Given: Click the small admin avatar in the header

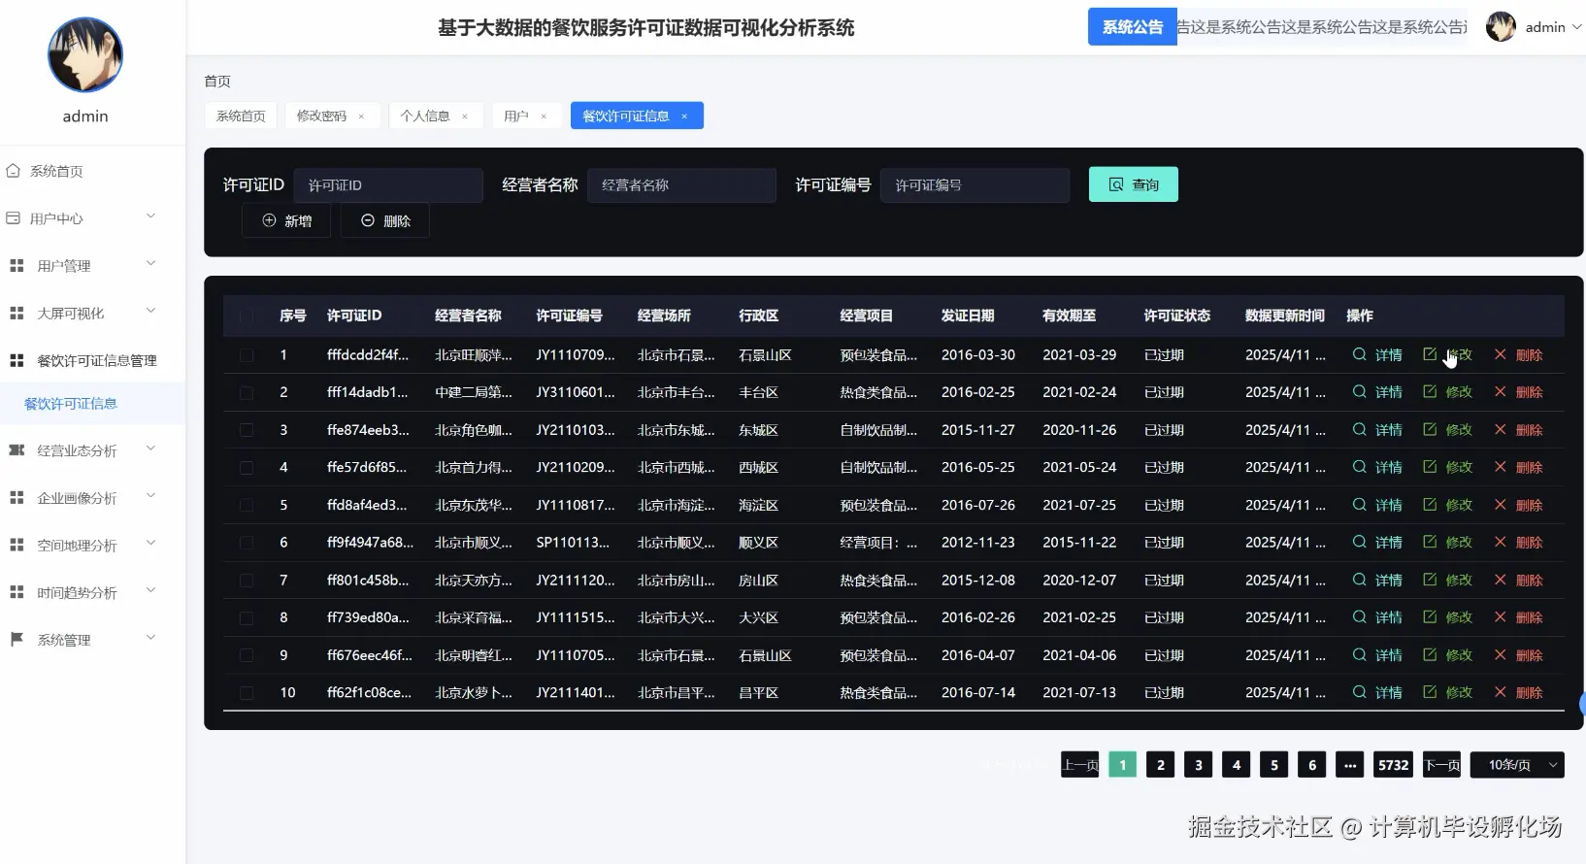Looking at the screenshot, I should click(x=1501, y=26).
